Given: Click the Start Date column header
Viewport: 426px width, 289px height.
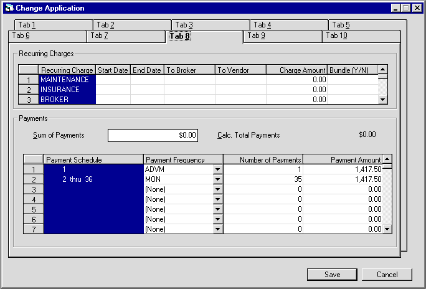Looking at the screenshot, I should point(113,70).
